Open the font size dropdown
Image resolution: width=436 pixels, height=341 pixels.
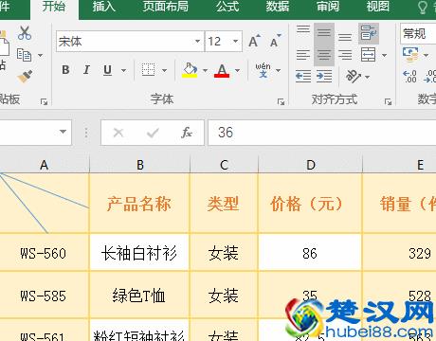point(235,41)
